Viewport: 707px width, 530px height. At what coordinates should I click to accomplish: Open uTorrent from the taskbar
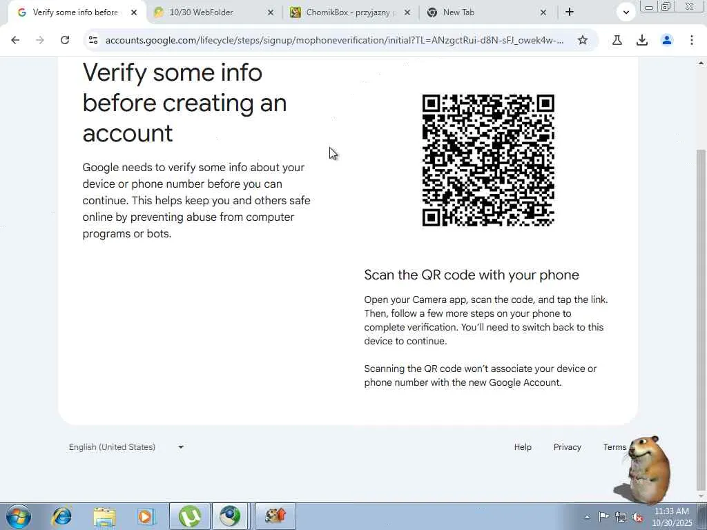(x=190, y=516)
